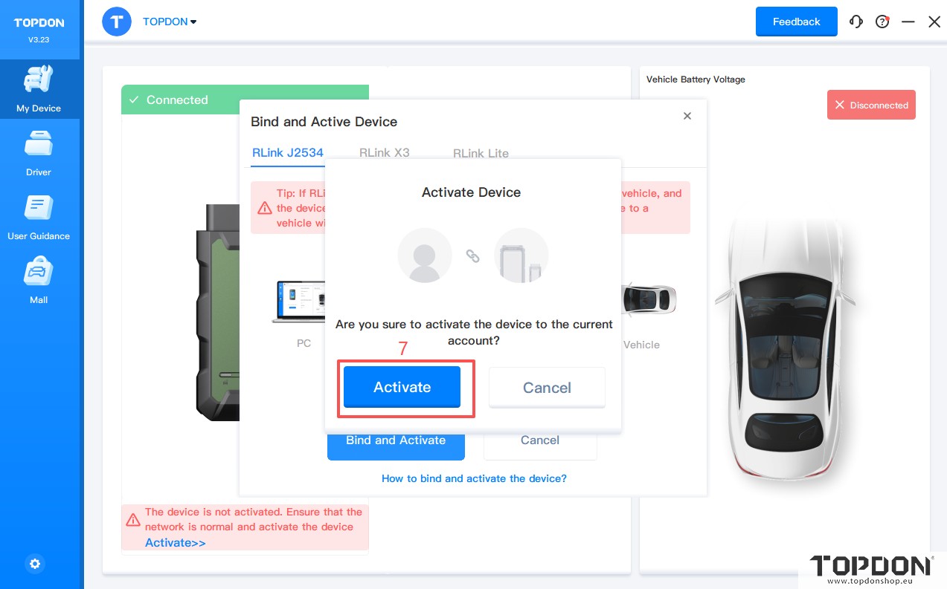This screenshot has width=947, height=589.
Task: Click the RLink device picture
Action: (217, 312)
